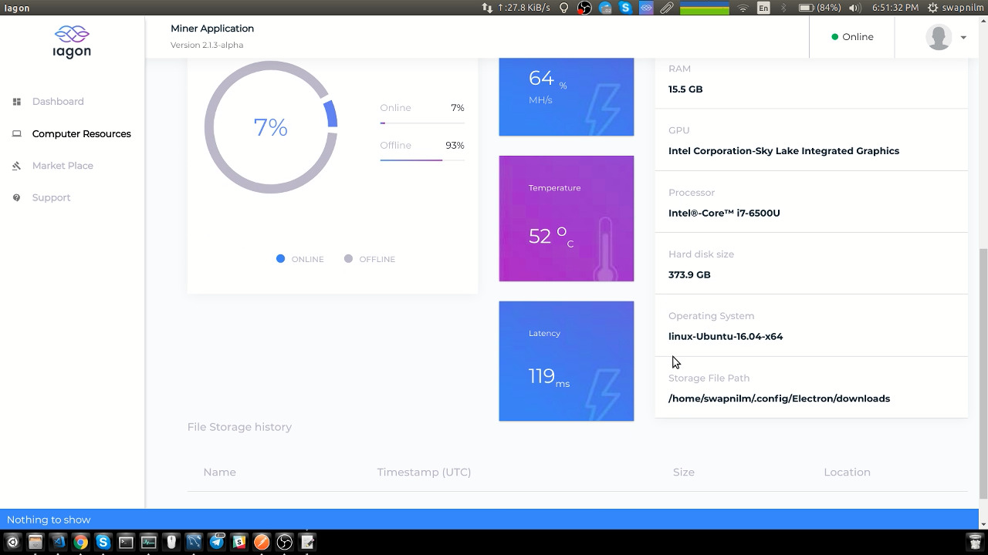988x555 pixels.
Task: Select the RAM value 15.5 GB
Action: point(685,89)
